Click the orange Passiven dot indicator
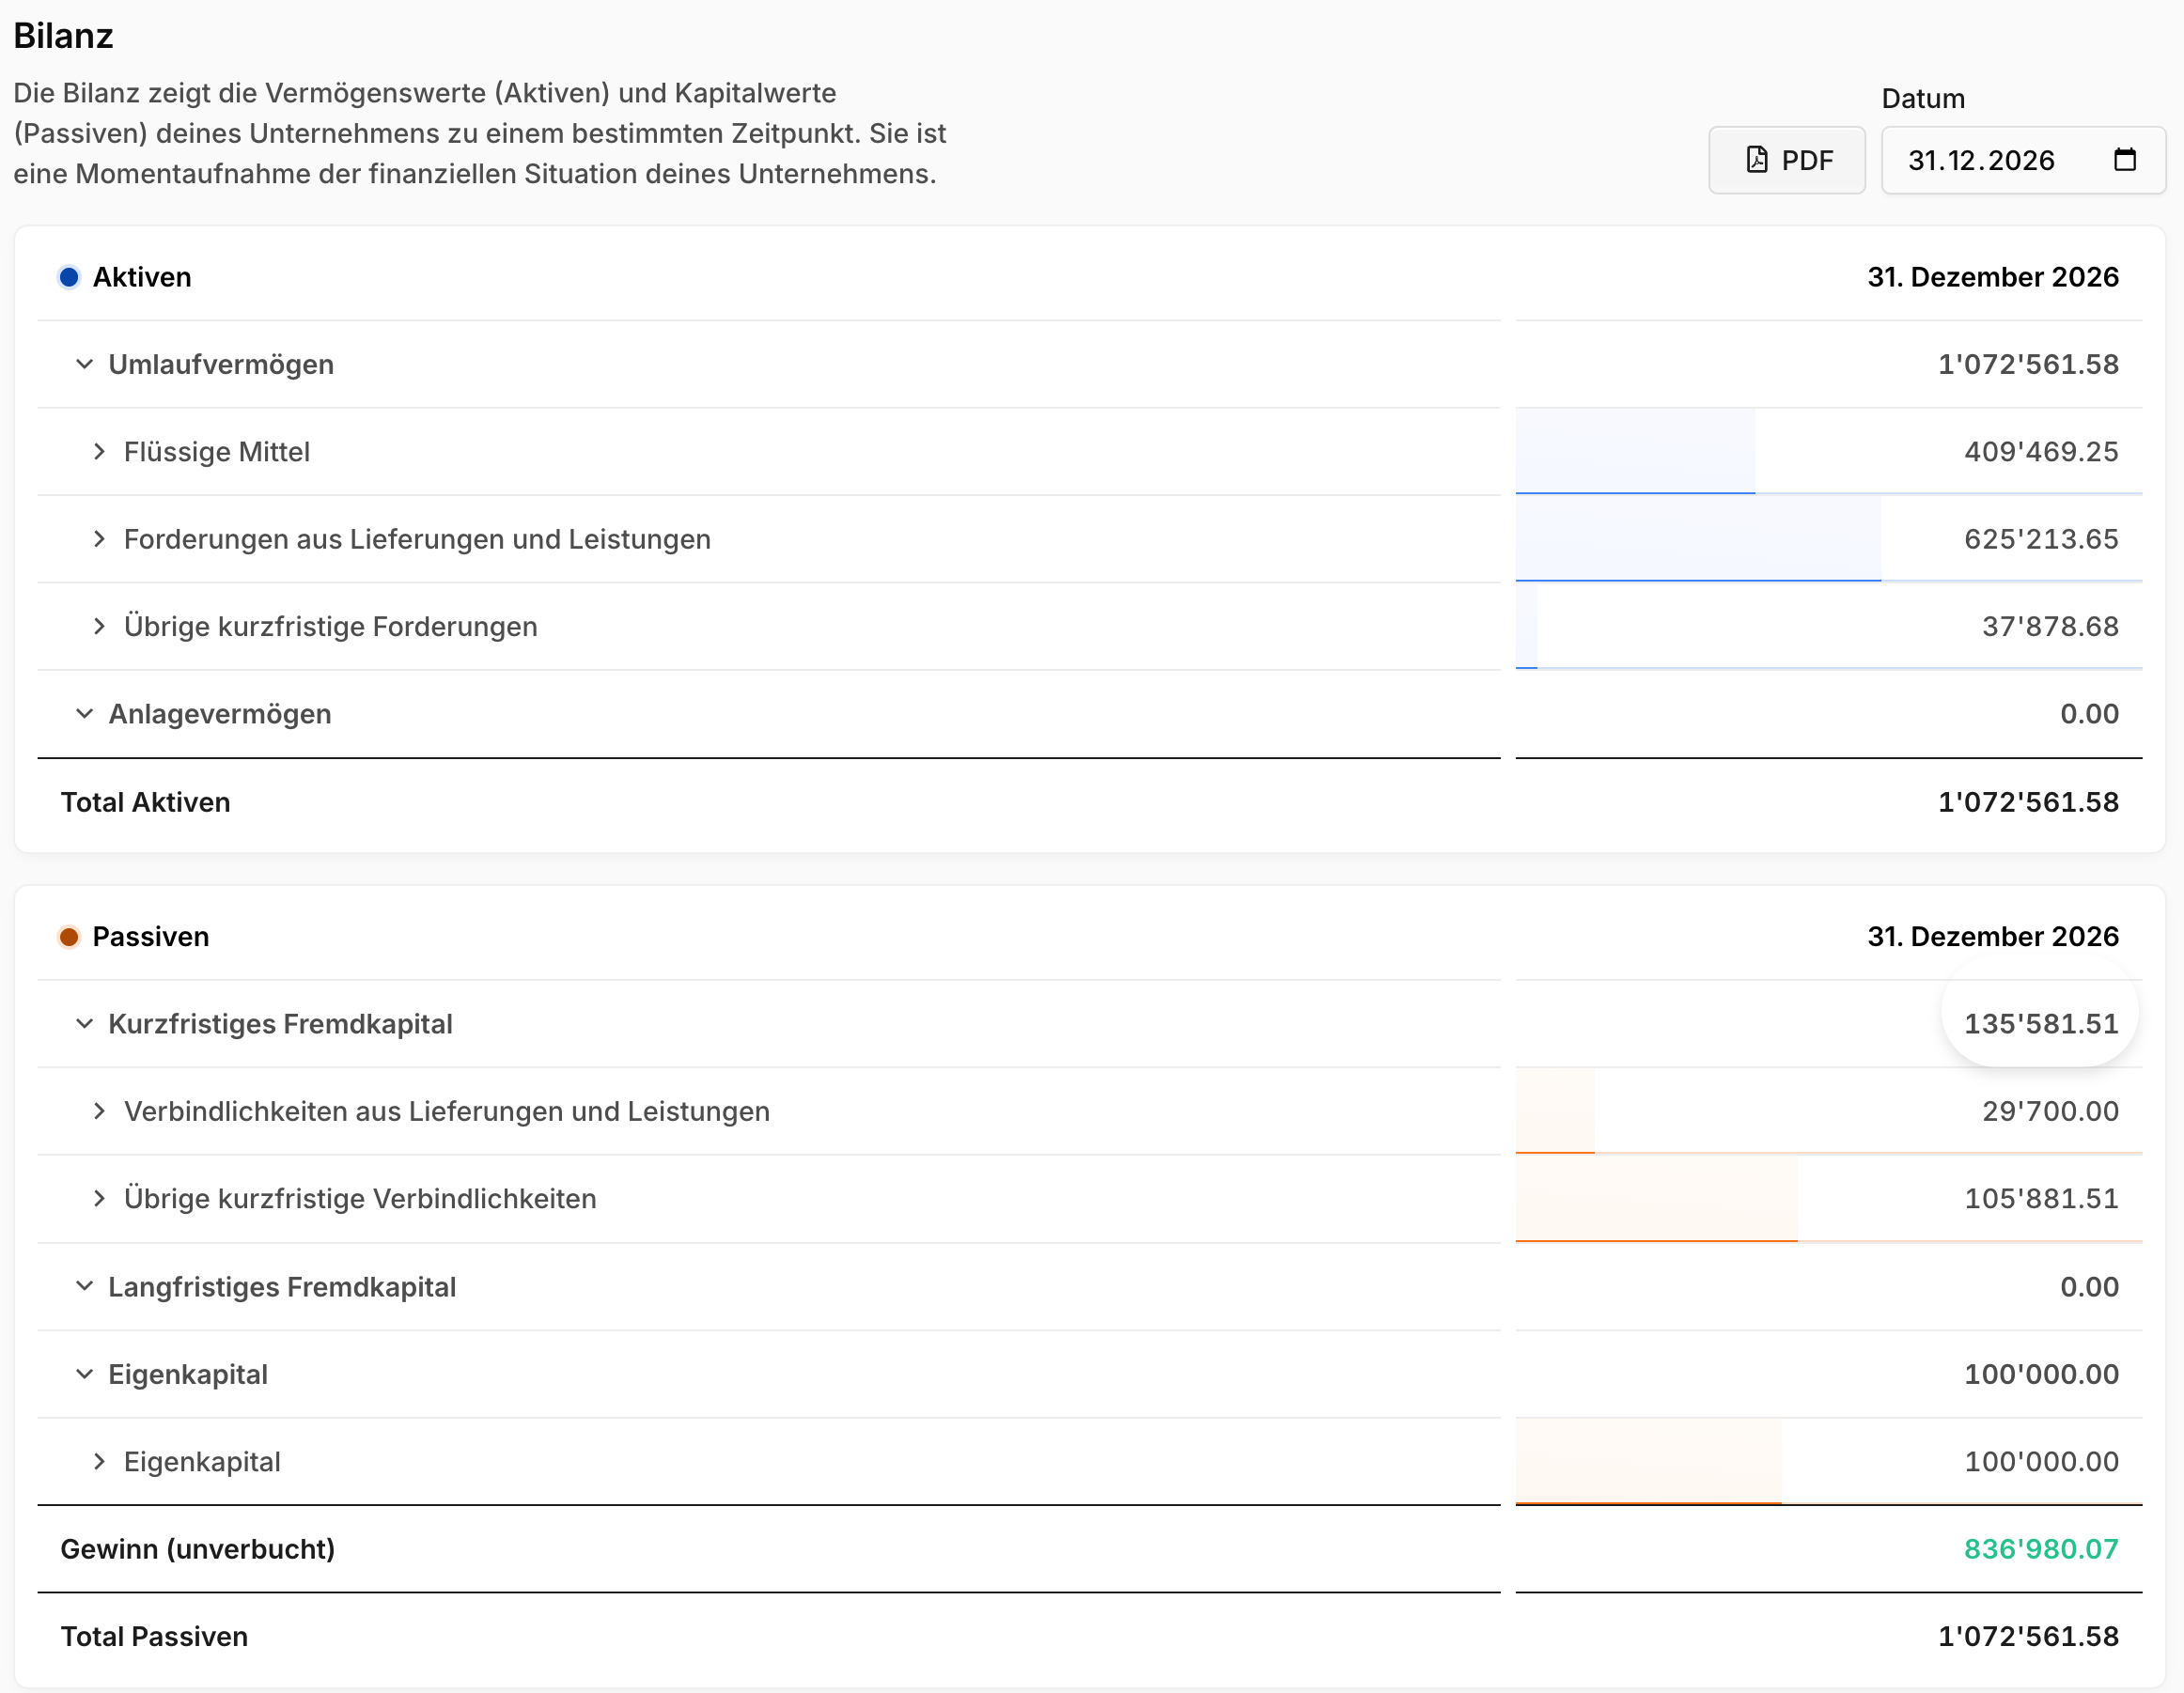Viewport: 2184px width, 1693px height. click(69, 937)
